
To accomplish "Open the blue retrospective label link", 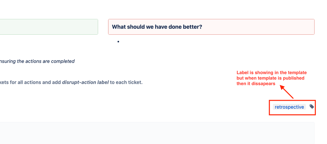I will (x=289, y=107).
